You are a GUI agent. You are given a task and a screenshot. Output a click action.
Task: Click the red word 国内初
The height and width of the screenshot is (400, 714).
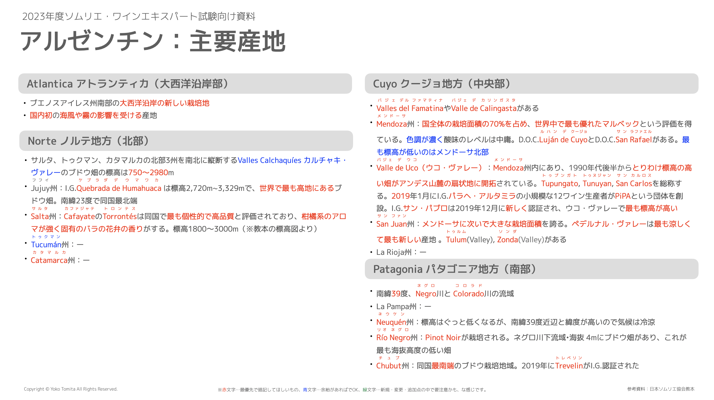tap(41, 115)
